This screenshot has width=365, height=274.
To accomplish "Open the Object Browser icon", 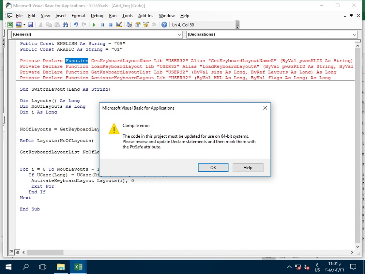I will pos(146,25).
